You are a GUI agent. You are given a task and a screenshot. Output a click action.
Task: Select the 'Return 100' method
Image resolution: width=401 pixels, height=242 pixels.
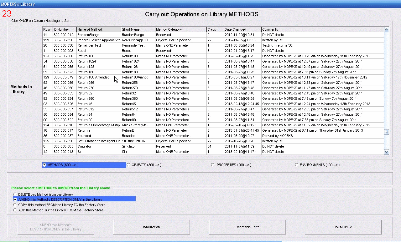(86, 56)
